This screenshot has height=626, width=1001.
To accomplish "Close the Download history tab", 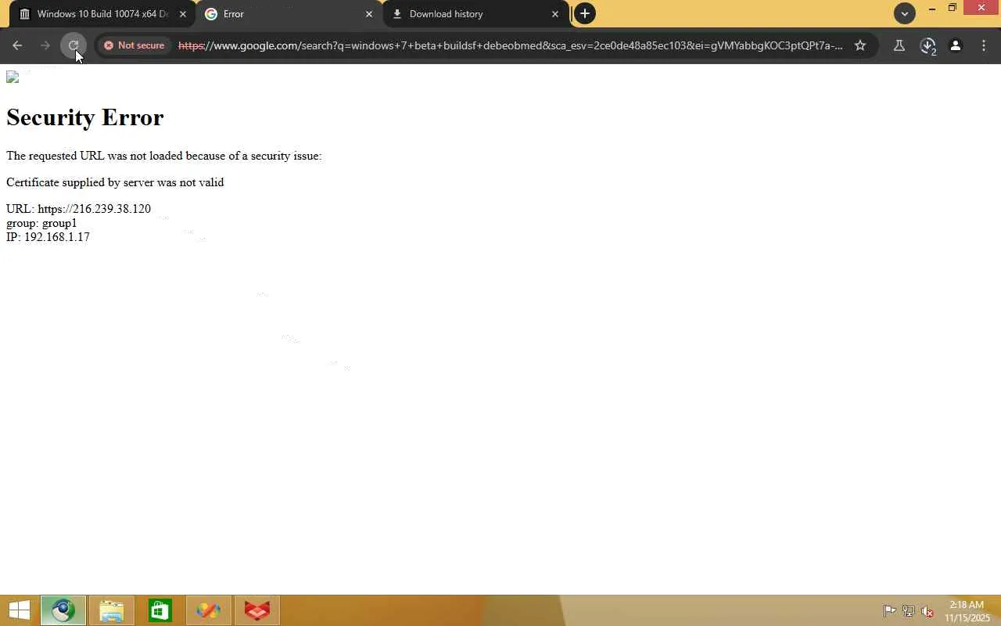I will (x=555, y=14).
